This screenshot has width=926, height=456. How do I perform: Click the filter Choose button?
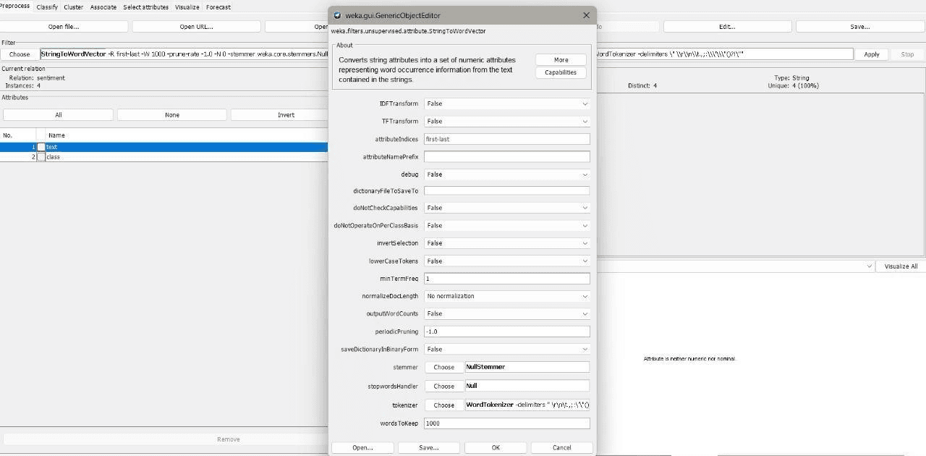[x=20, y=54]
